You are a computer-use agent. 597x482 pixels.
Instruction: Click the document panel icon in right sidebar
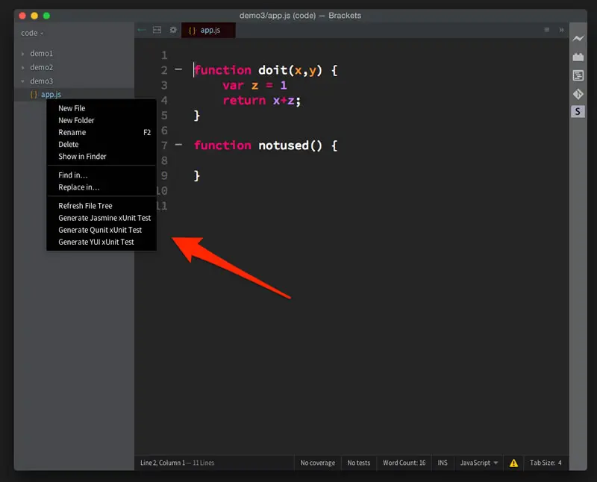[578, 75]
